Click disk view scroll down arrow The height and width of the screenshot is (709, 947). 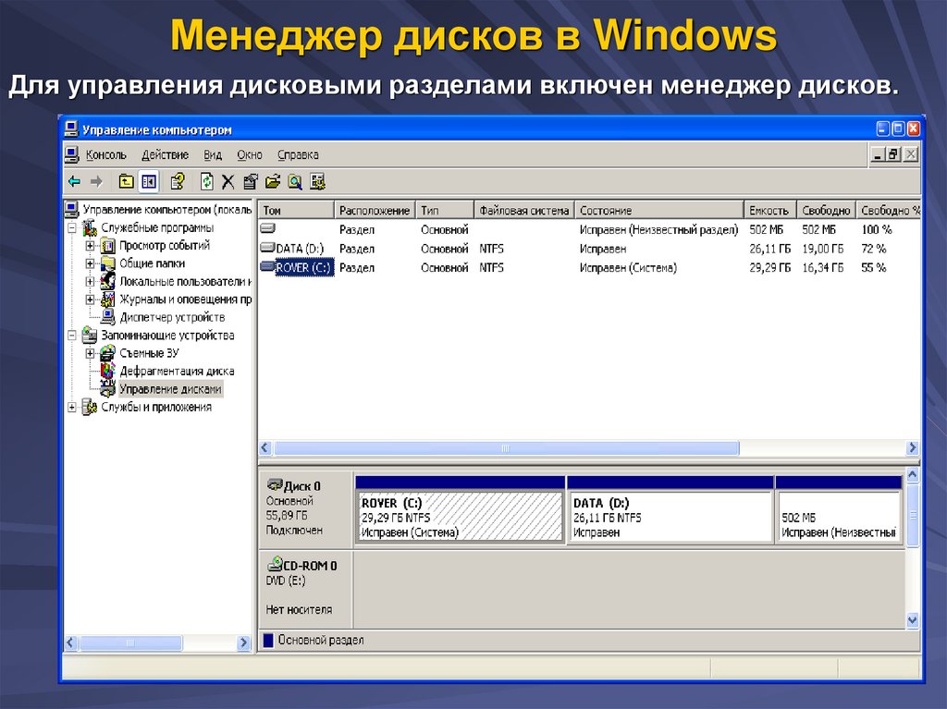913,620
